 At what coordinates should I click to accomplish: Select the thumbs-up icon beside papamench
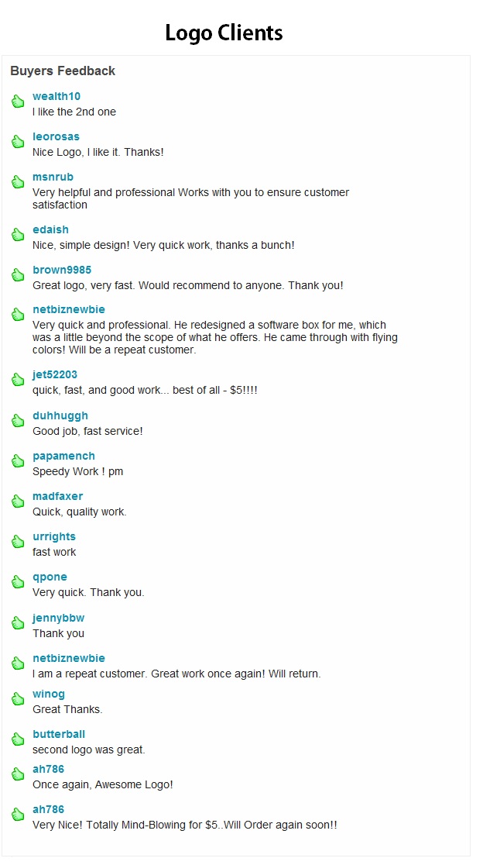coord(18,460)
